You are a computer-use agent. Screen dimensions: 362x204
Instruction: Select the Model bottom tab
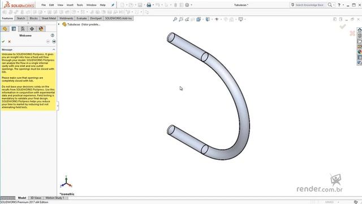pyautogui.click(x=22, y=198)
